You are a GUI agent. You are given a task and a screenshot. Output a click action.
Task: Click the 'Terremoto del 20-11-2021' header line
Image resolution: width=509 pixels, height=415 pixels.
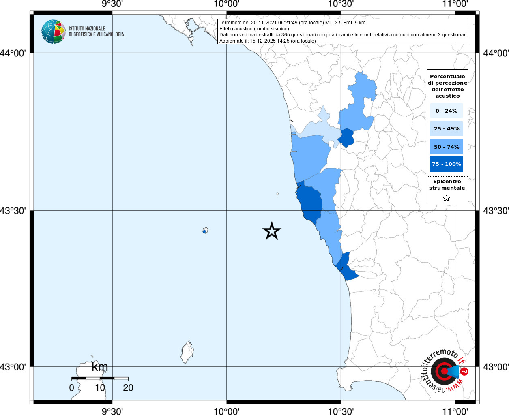point(292,23)
